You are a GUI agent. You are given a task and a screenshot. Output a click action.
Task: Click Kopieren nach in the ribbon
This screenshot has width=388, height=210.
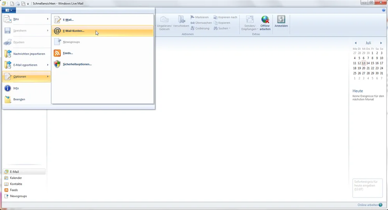[x=225, y=17]
